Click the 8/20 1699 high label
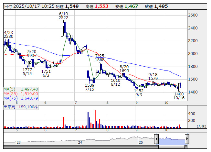This screenshot has height=152, width=211. [x=124, y=69]
